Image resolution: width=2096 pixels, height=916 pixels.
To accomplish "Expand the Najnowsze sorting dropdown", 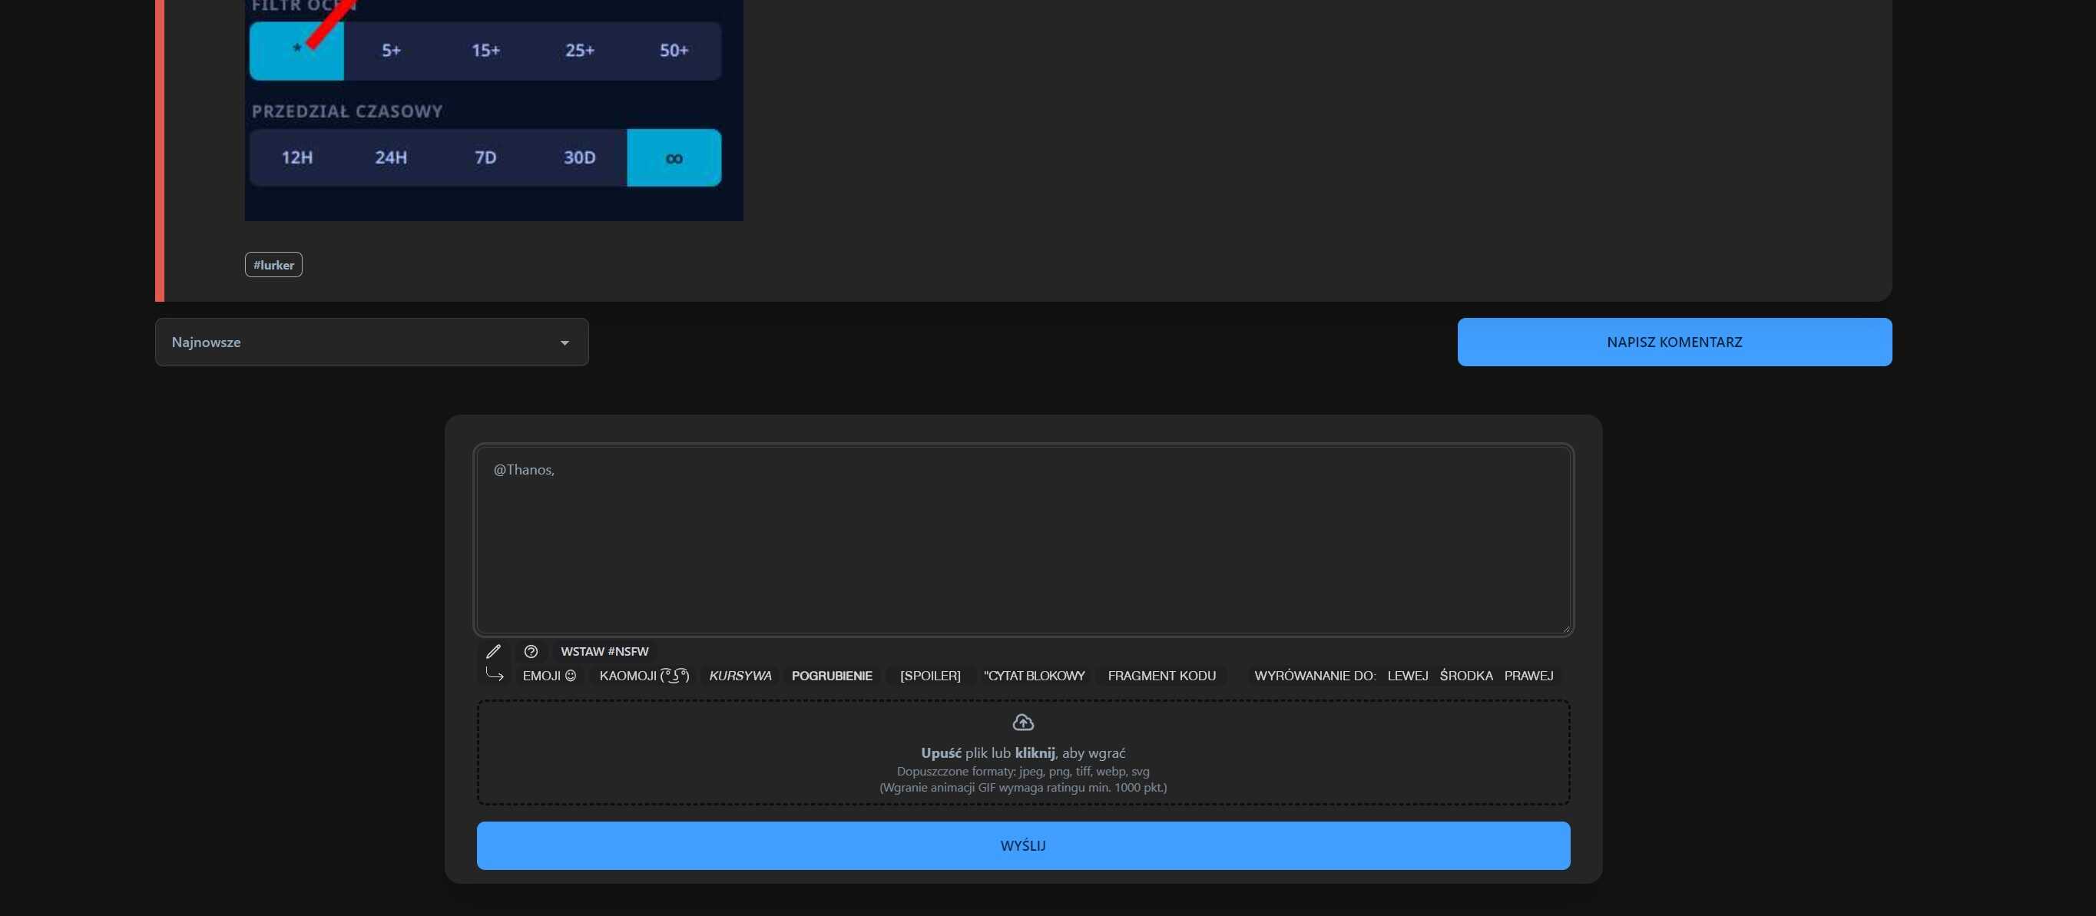I will tap(372, 342).
